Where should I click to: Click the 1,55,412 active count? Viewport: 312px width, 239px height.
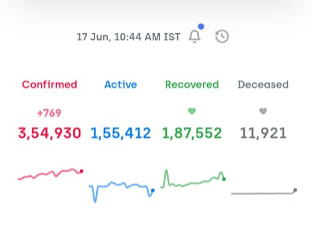pos(121,133)
